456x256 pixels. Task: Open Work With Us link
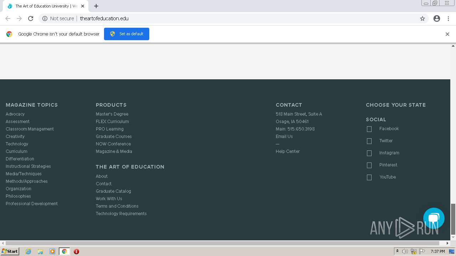tap(109, 199)
